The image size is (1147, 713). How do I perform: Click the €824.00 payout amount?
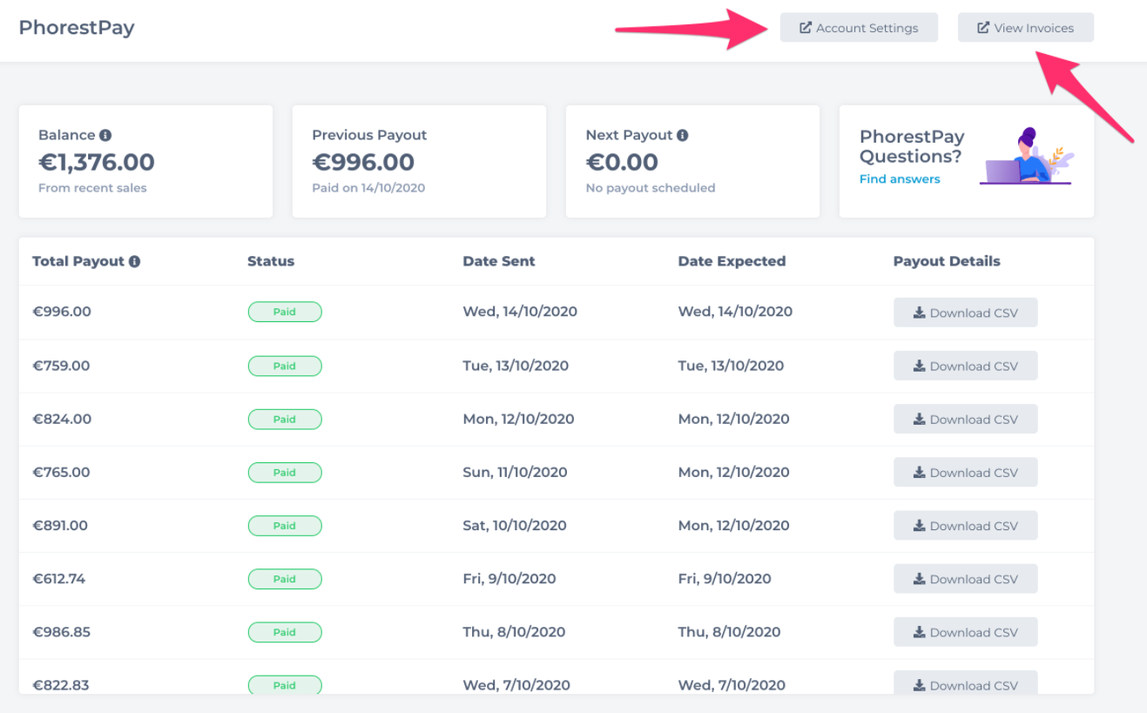click(62, 419)
